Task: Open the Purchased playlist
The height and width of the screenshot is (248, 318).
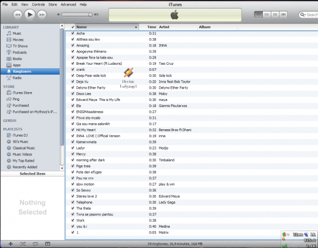Action: point(30,105)
